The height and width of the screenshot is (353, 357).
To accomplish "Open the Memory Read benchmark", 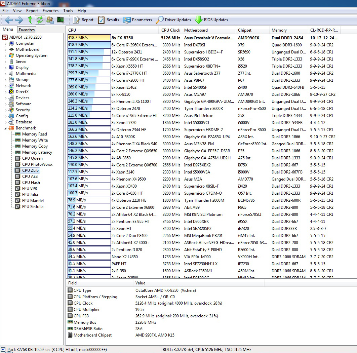I will tap(34, 134).
